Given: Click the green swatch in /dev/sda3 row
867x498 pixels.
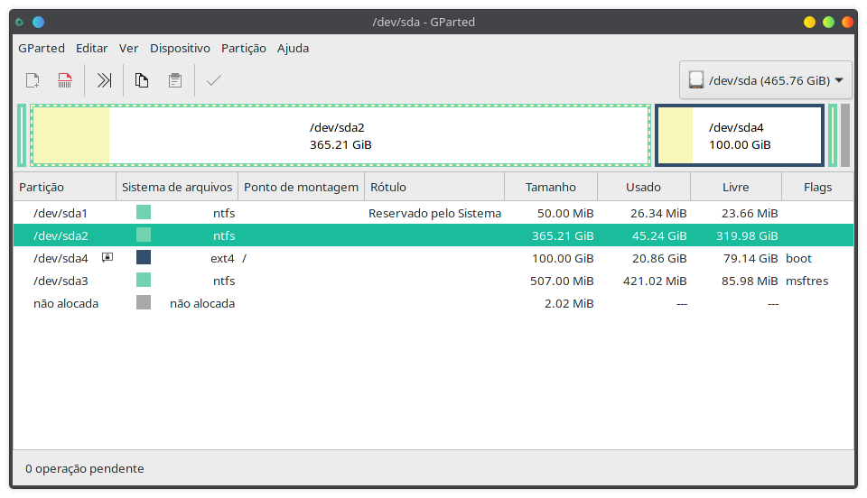Looking at the screenshot, I should tap(144, 280).
